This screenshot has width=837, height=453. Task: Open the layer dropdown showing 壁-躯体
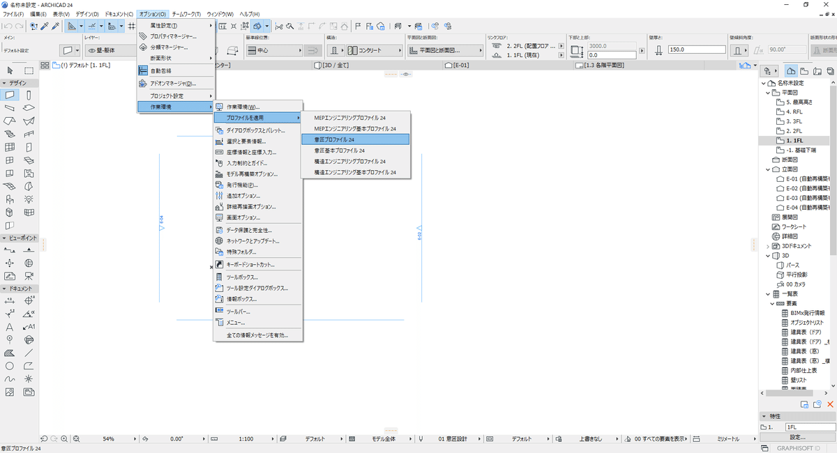(x=110, y=50)
